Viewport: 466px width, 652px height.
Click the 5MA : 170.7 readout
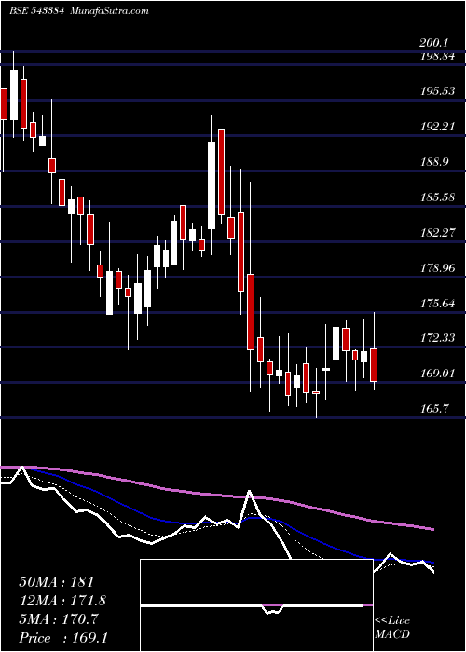(59, 619)
